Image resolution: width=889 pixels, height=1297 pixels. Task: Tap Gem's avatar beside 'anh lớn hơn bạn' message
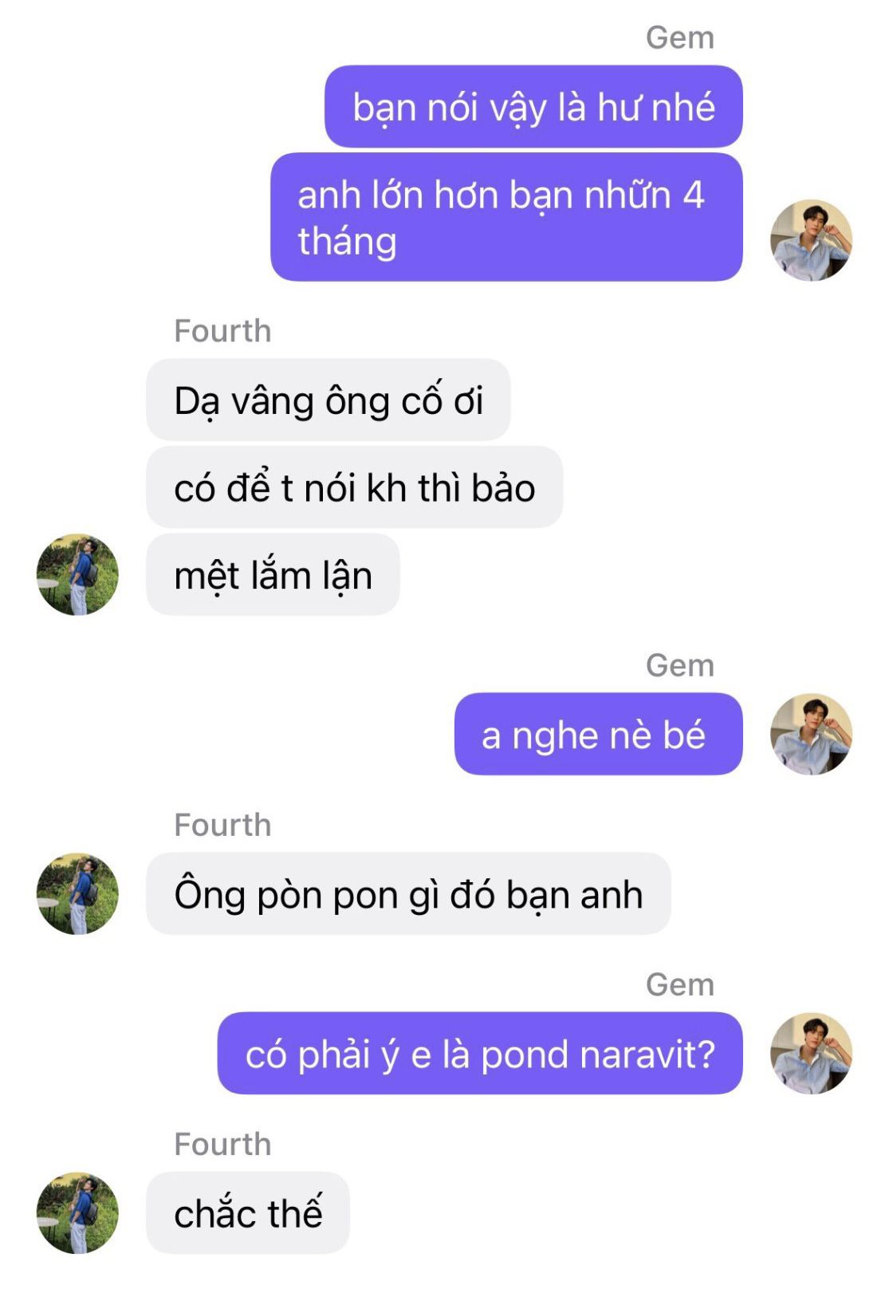click(x=811, y=240)
